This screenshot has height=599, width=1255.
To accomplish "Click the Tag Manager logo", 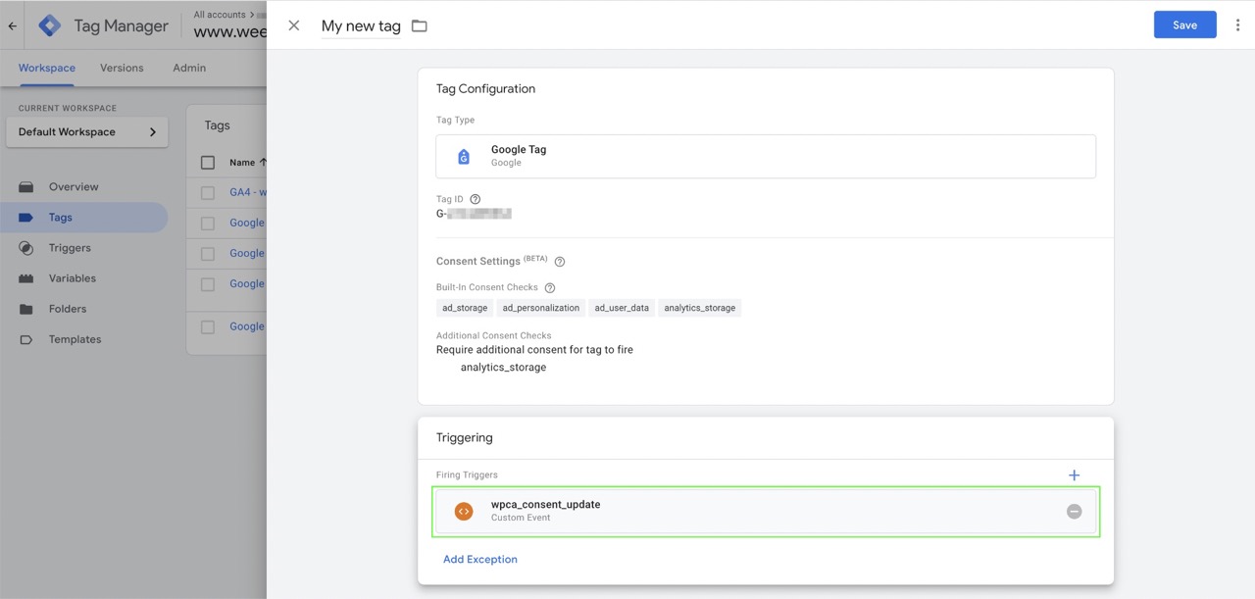I will (x=50, y=26).
